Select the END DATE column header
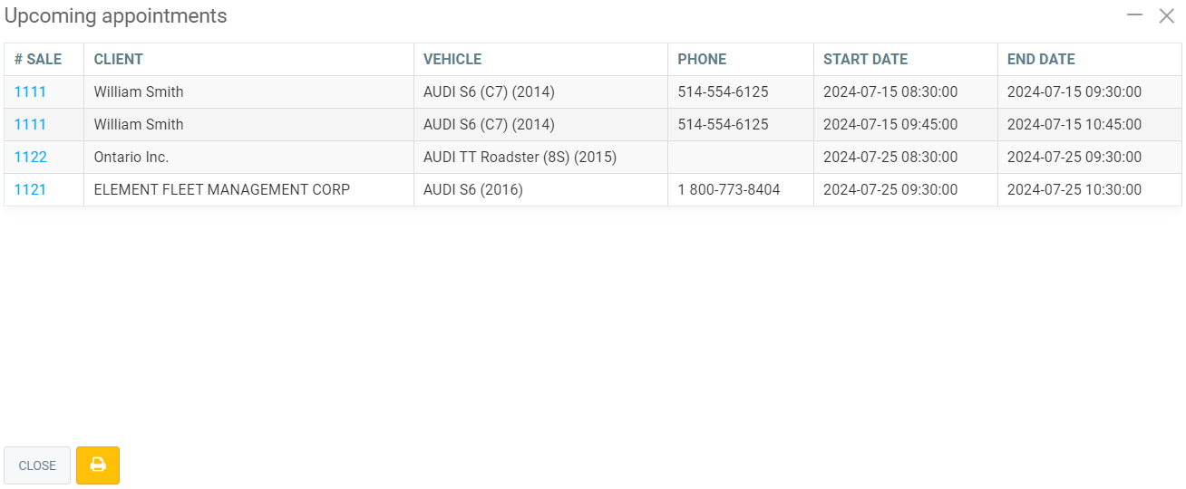Image resolution: width=1186 pixels, height=489 pixels. click(1041, 59)
